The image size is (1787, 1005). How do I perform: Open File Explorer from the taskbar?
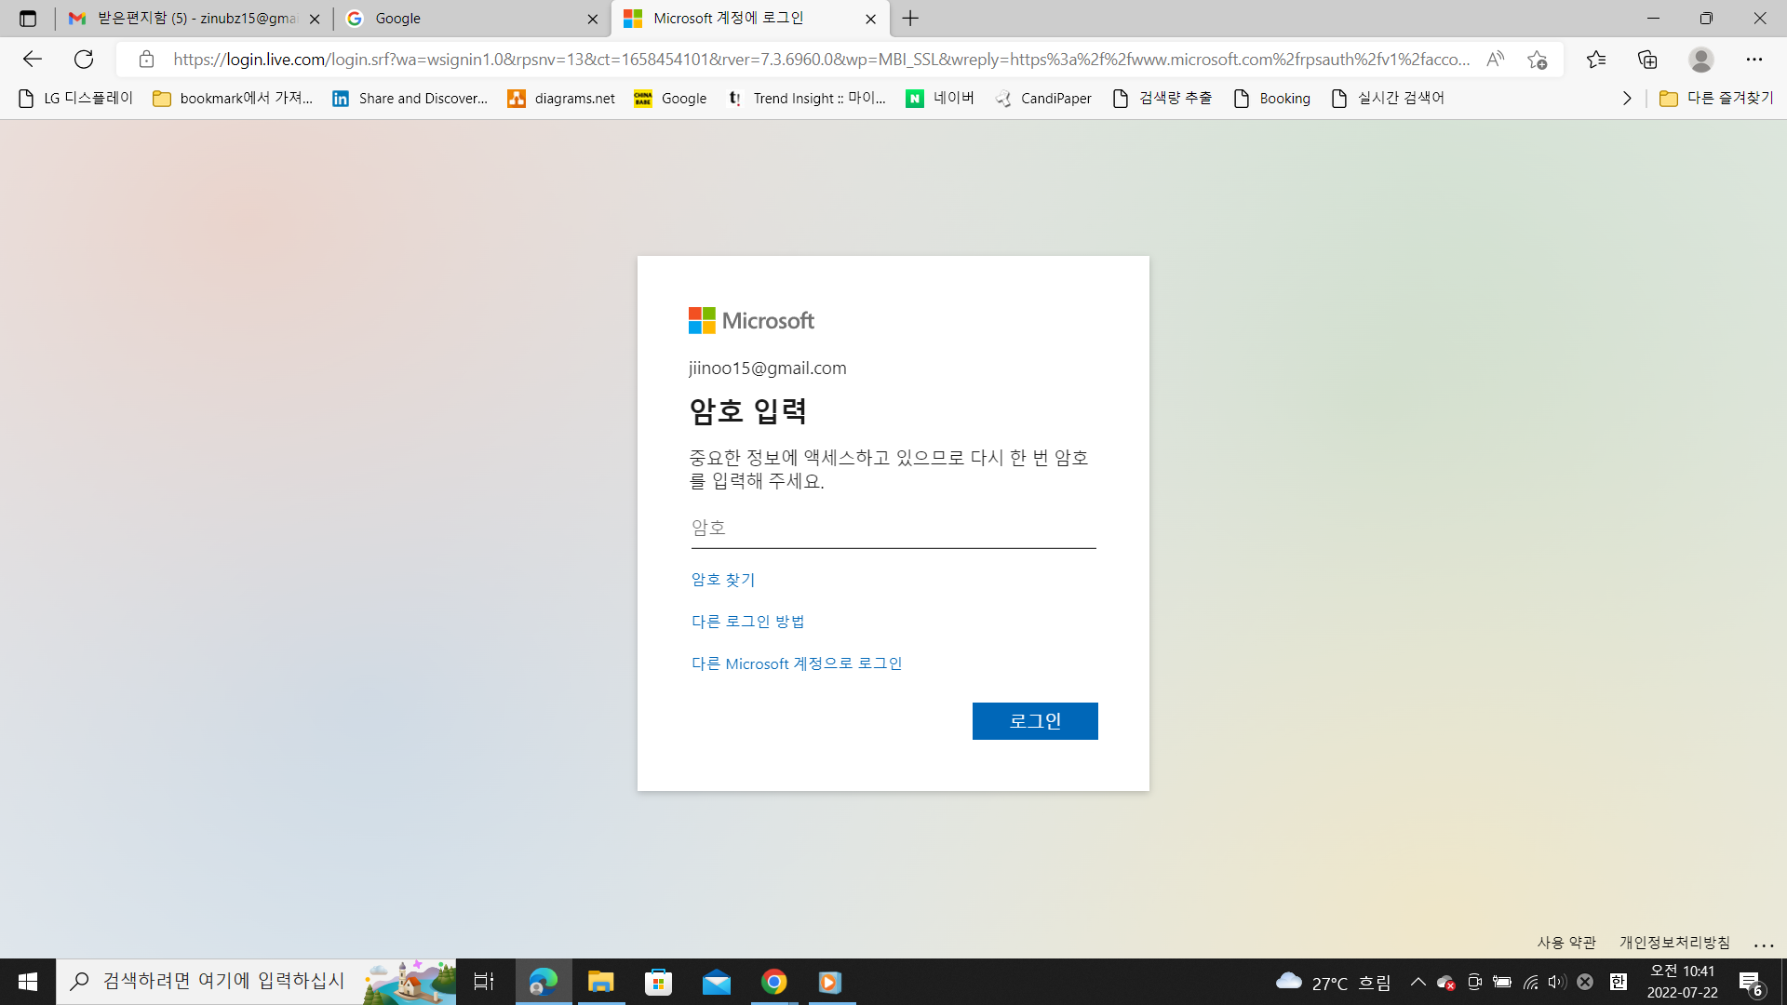tap(601, 982)
